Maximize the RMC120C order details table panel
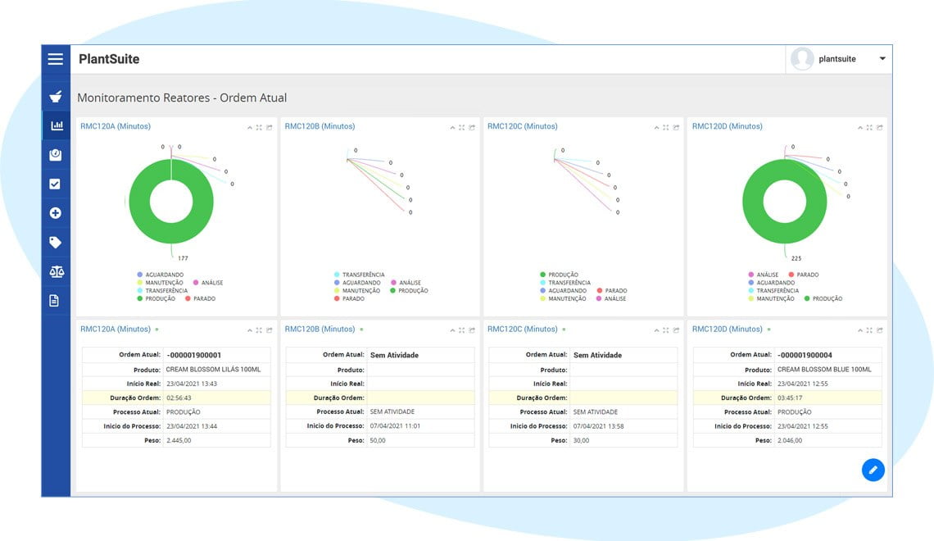The width and height of the screenshot is (934, 541). [x=666, y=330]
